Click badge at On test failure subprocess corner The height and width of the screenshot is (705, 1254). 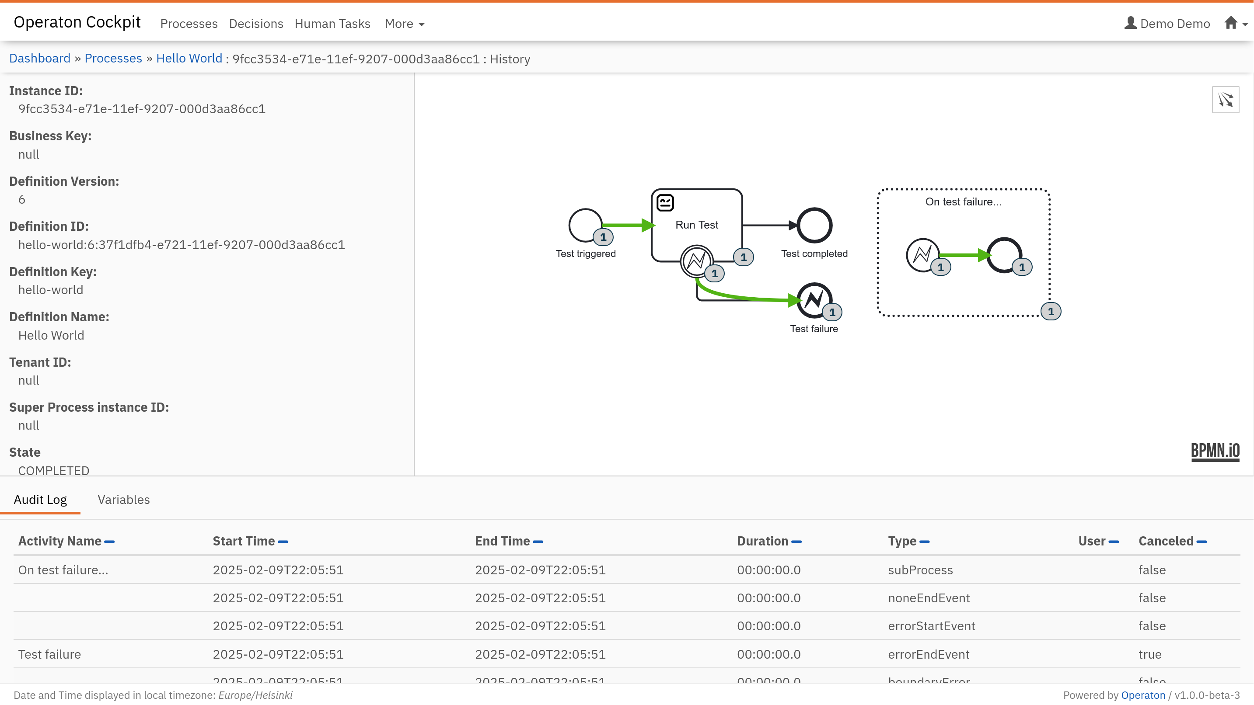(1051, 311)
